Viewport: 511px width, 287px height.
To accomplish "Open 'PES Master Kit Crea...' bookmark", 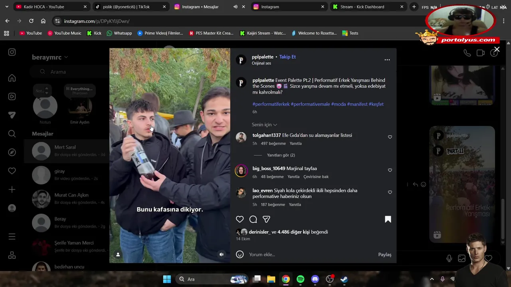I will tap(211, 33).
